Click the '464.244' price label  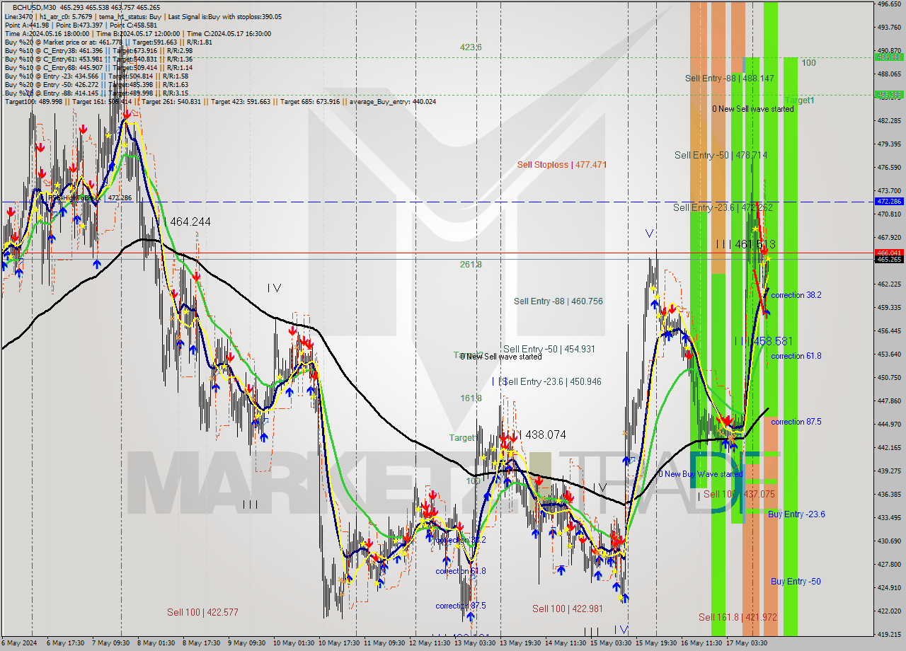point(190,222)
